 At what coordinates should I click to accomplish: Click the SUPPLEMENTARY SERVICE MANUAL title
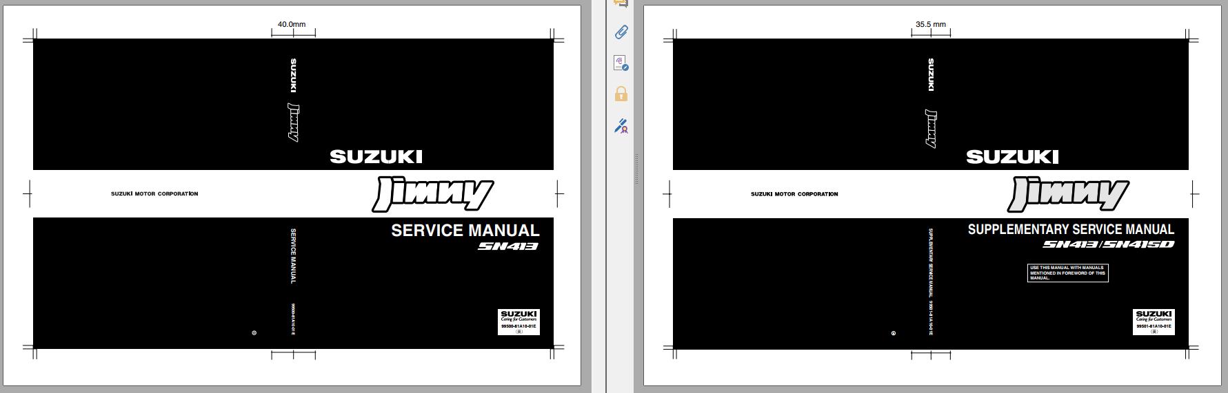click(1071, 229)
